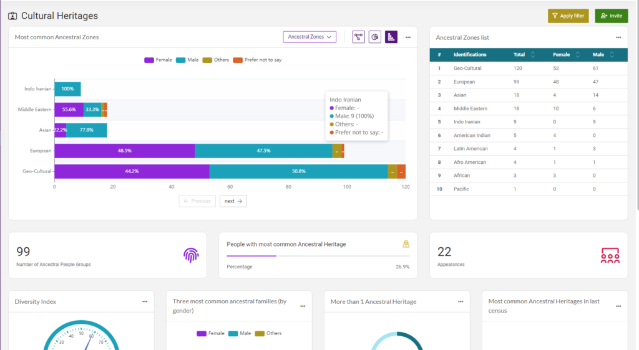Click the Middle Eastern female 55.6% segment

pos(69,110)
